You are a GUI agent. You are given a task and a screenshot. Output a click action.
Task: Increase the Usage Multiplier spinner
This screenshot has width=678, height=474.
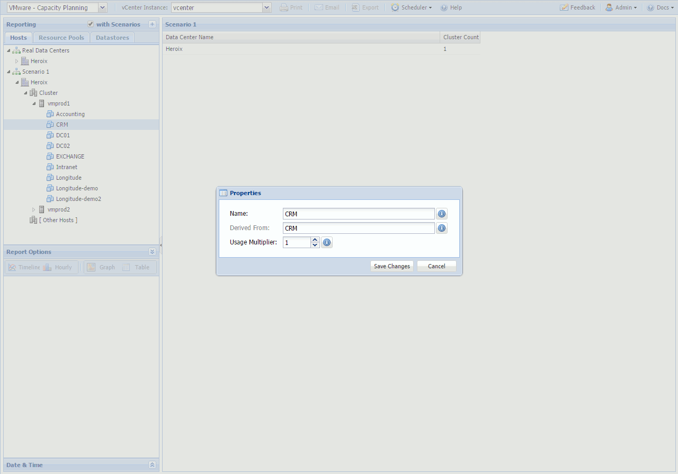315,240
